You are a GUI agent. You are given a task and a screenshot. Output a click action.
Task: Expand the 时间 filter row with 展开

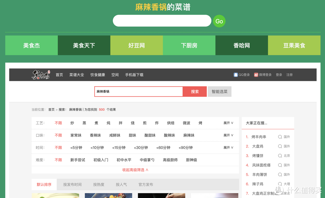click(x=228, y=148)
